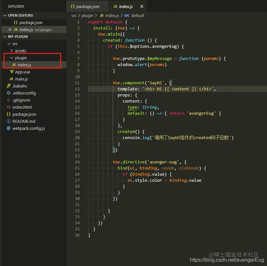The image size is (267, 266).
Task: Click "Vue.directive('avenger-eug'" on line 24
Action: pos(146,162)
